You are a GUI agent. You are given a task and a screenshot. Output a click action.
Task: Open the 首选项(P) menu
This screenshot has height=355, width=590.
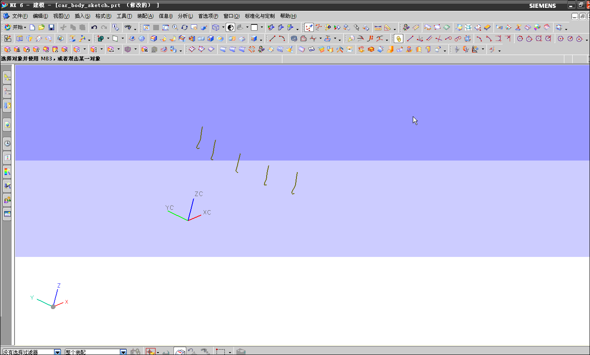(208, 16)
